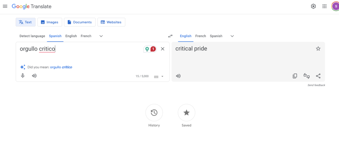
Task: Clear the source text with X
Action: pos(163,49)
